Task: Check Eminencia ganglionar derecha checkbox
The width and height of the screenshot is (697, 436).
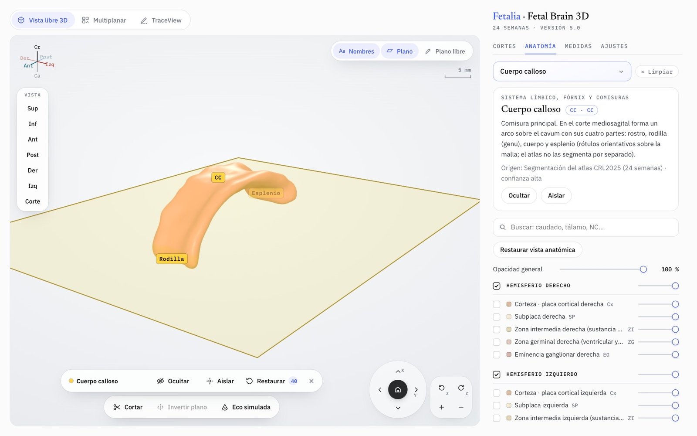Action: 497,355
